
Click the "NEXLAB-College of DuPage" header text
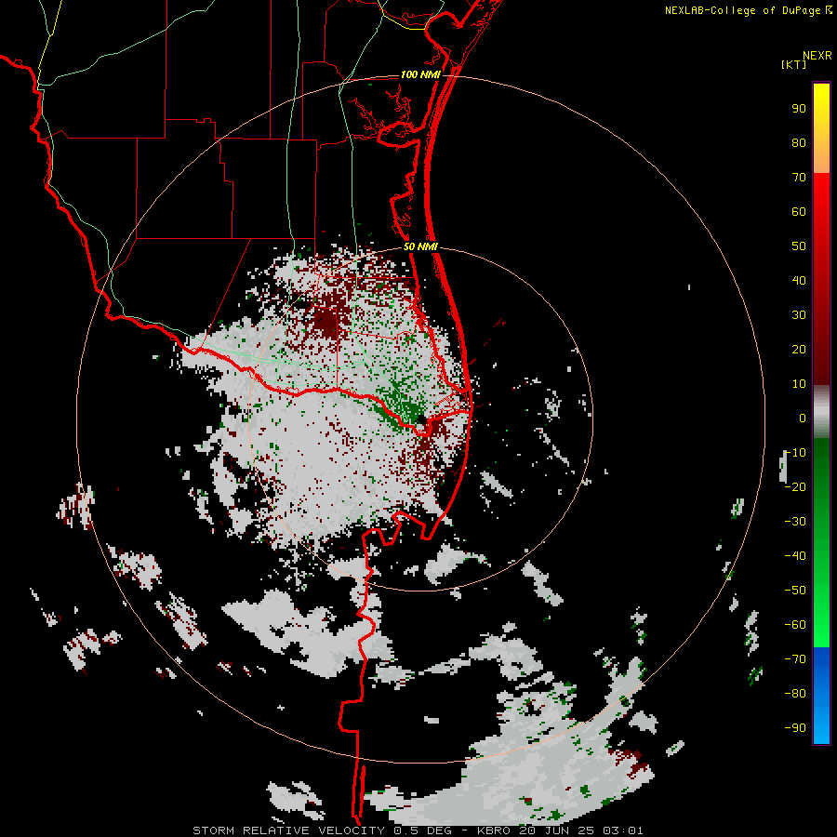point(742,10)
